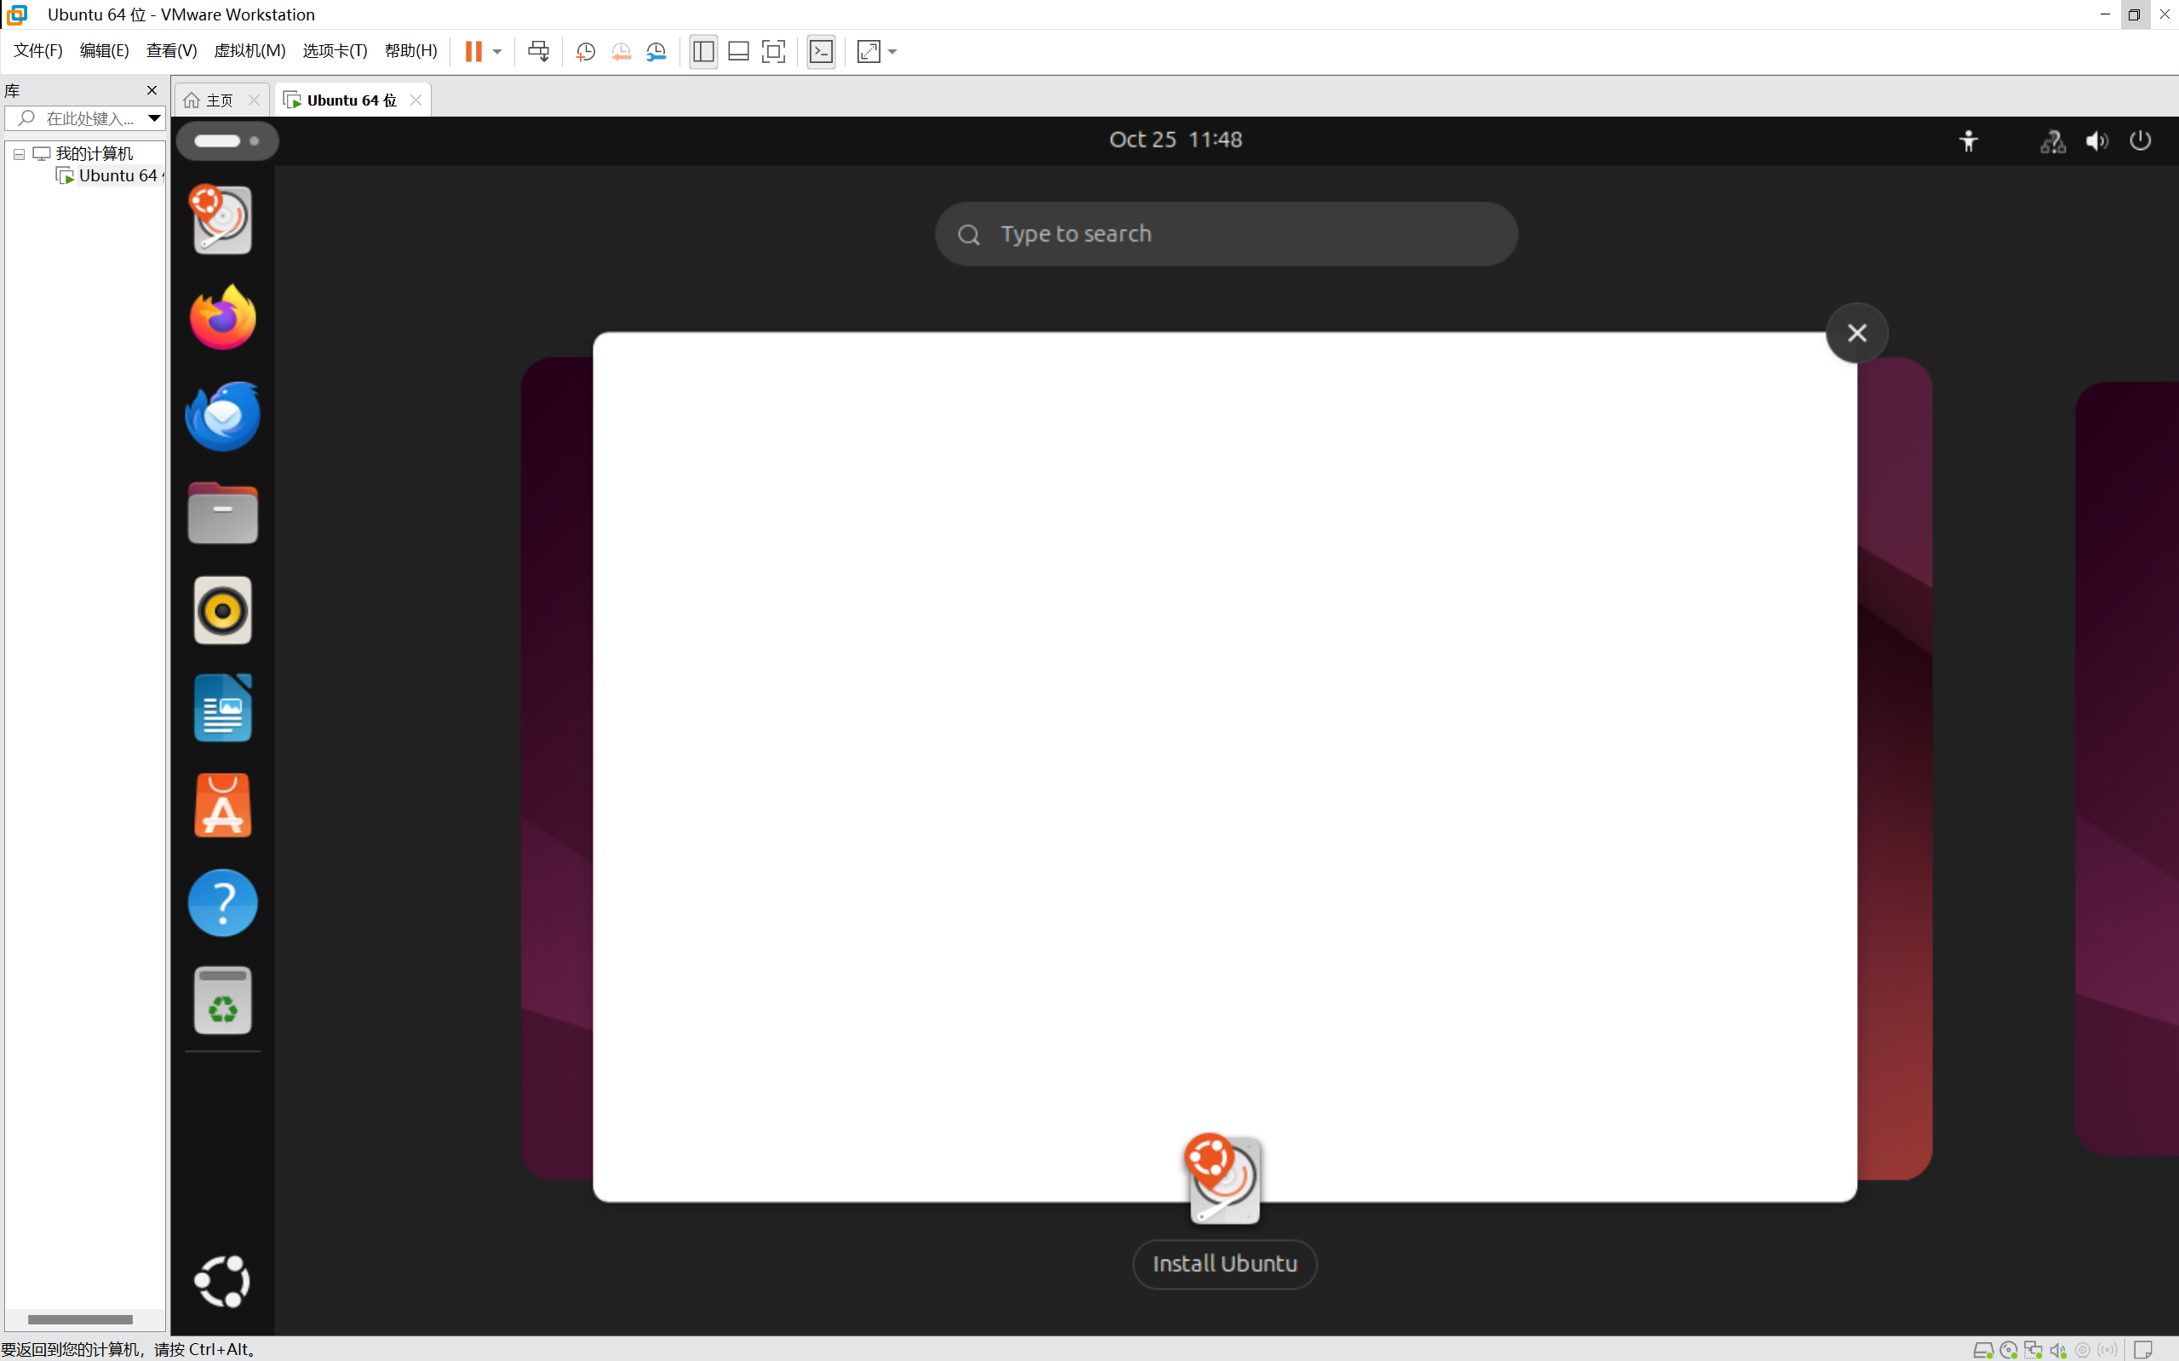Open the 帮助(H) menu
Viewport: 2179px width, 1361px height.
coord(410,50)
